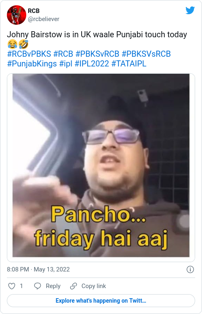
Task: Open the #ipl hashtag
Action: [66, 64]
